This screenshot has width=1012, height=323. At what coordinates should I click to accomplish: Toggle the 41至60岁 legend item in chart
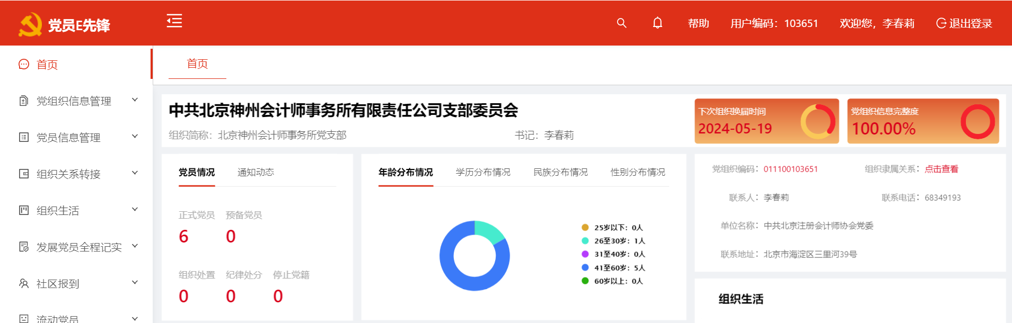point(613,268)
